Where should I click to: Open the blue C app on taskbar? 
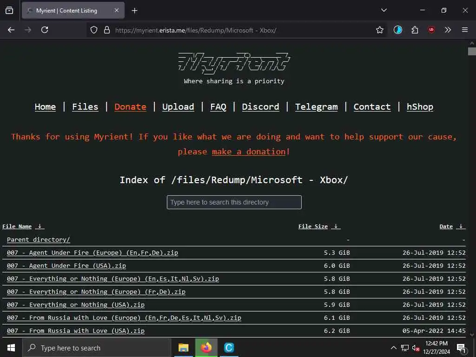click(229, 348)
